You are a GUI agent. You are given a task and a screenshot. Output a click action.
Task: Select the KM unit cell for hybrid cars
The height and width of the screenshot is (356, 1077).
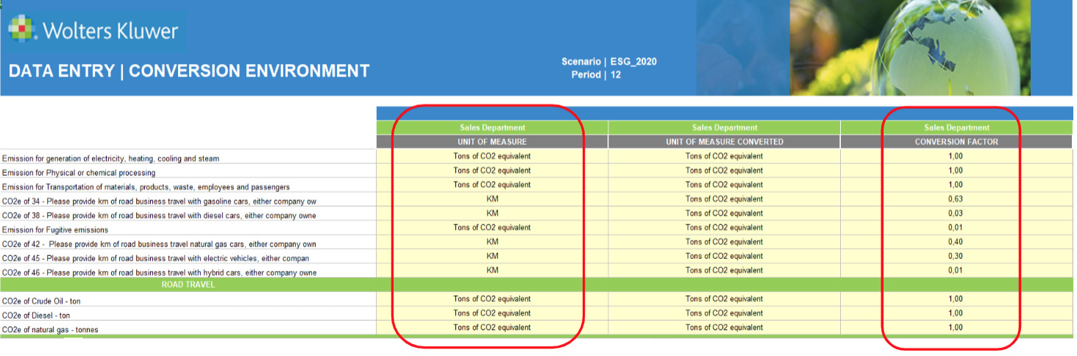coord(492,270)
